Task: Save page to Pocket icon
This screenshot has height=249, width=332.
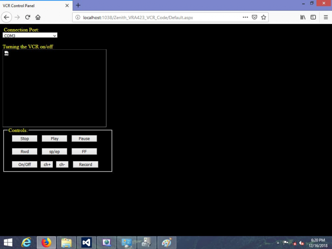Action: click(254, 17)
